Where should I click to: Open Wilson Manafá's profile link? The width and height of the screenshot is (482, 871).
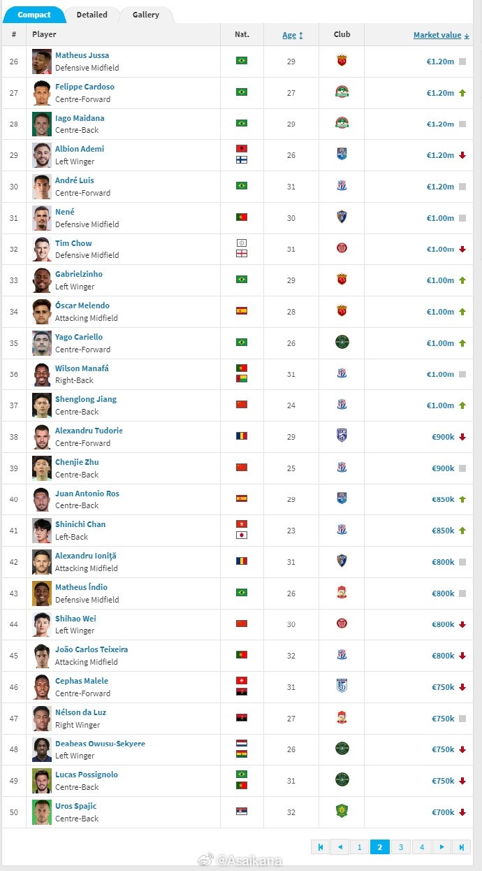pos(82,368)
